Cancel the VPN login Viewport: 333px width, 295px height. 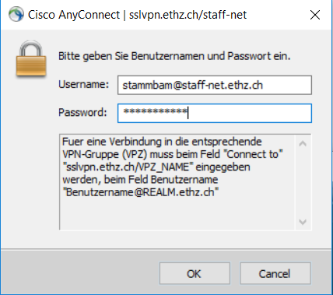coord(275,273)
